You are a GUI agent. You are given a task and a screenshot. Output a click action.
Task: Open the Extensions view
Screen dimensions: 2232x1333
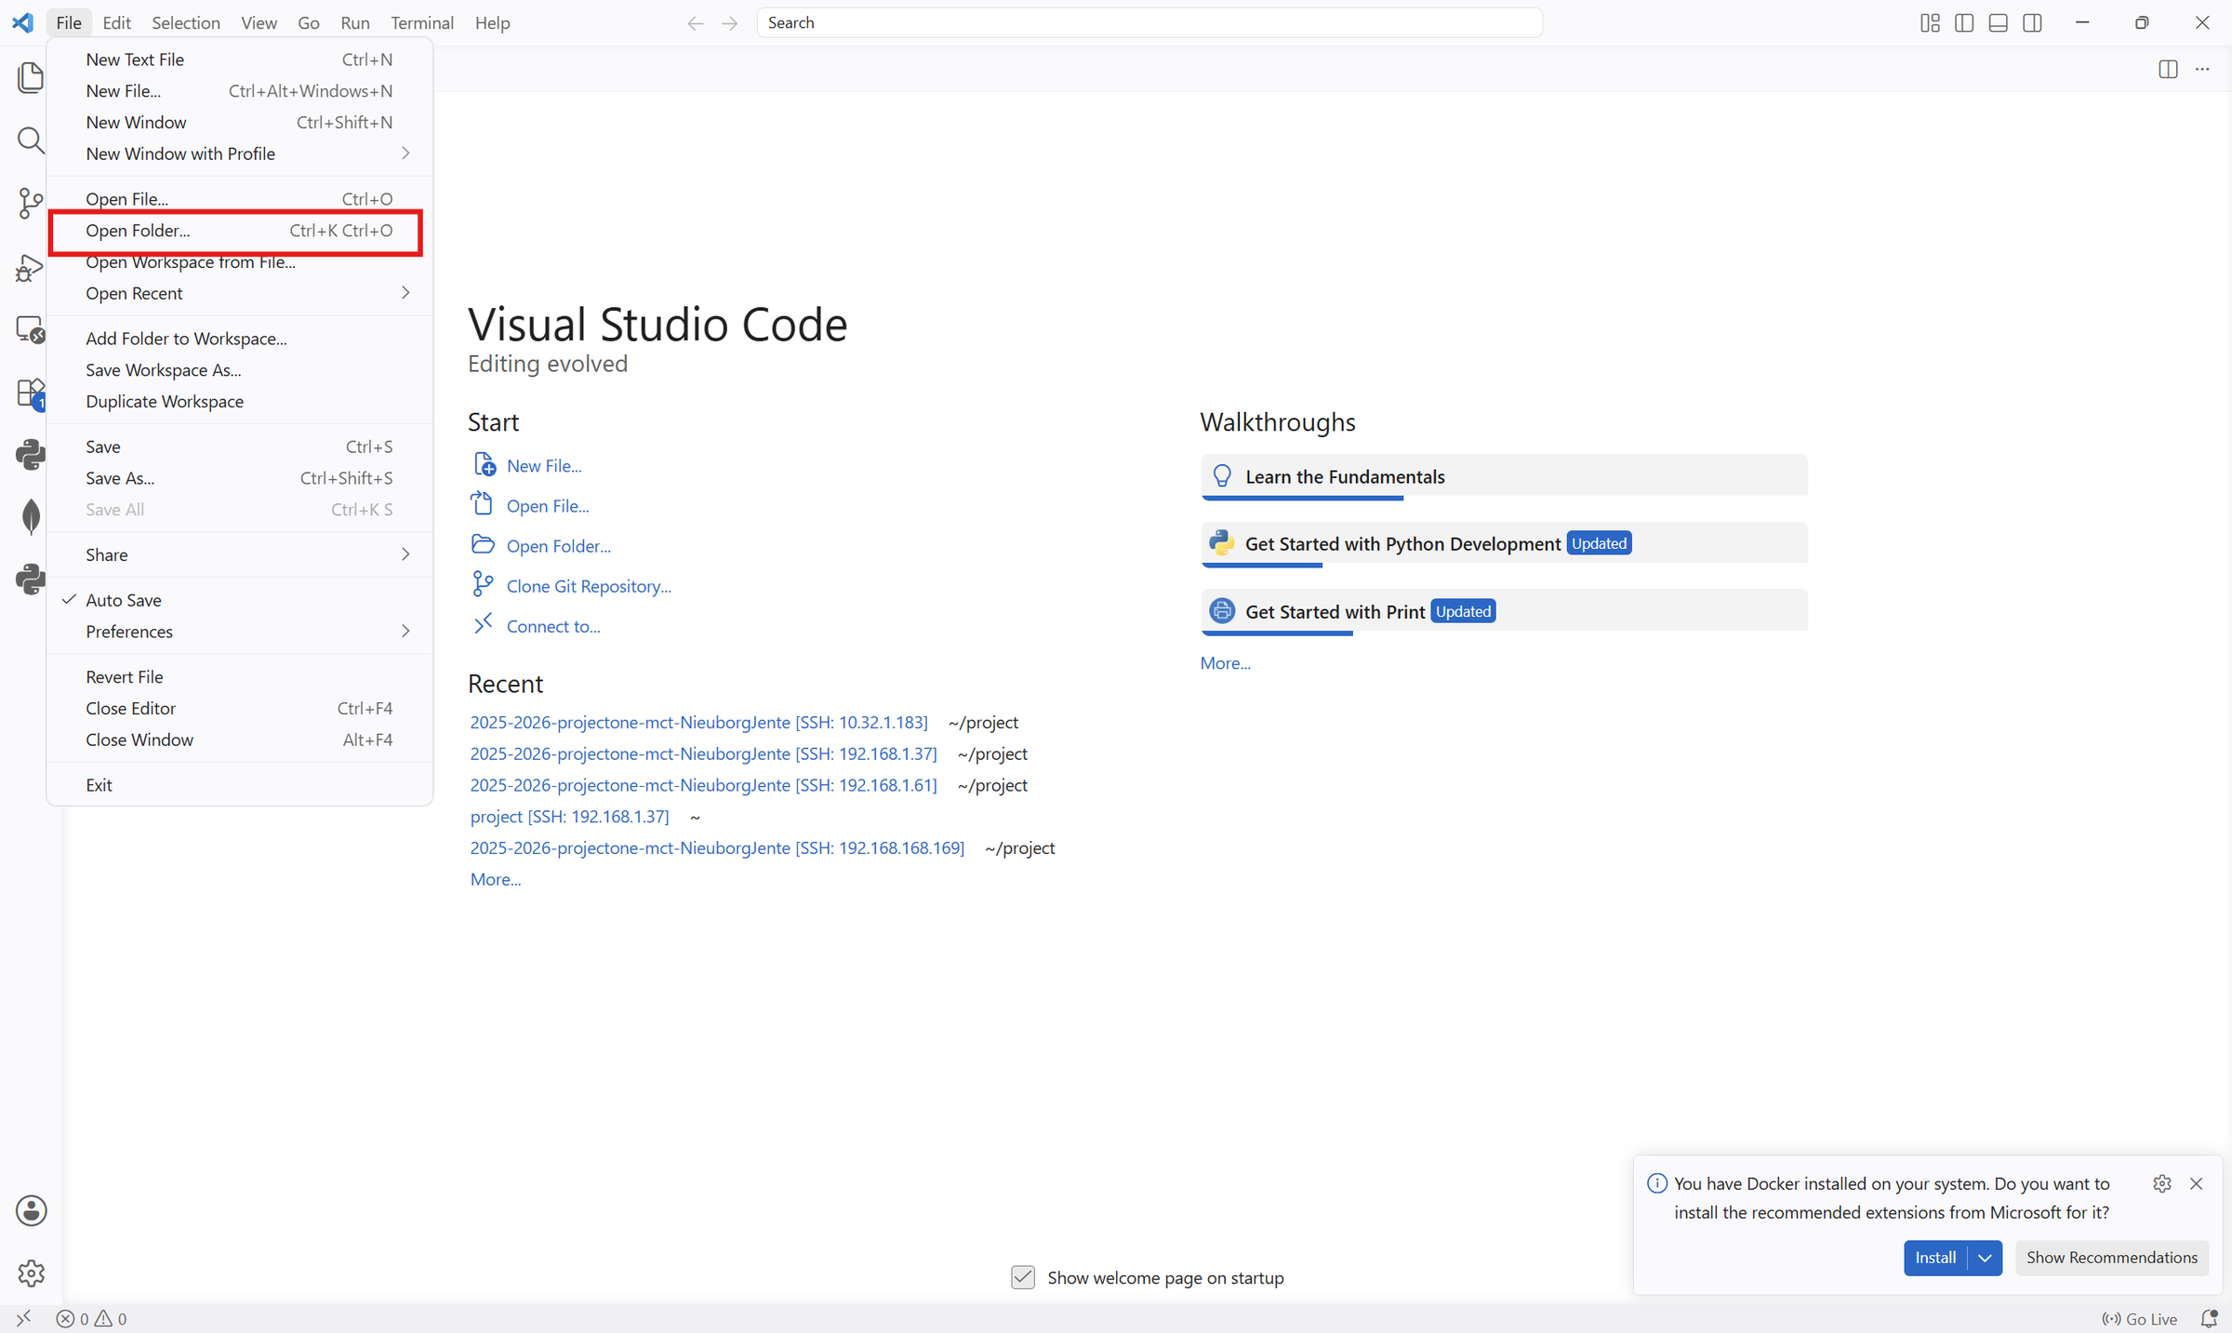pos(31,393)
